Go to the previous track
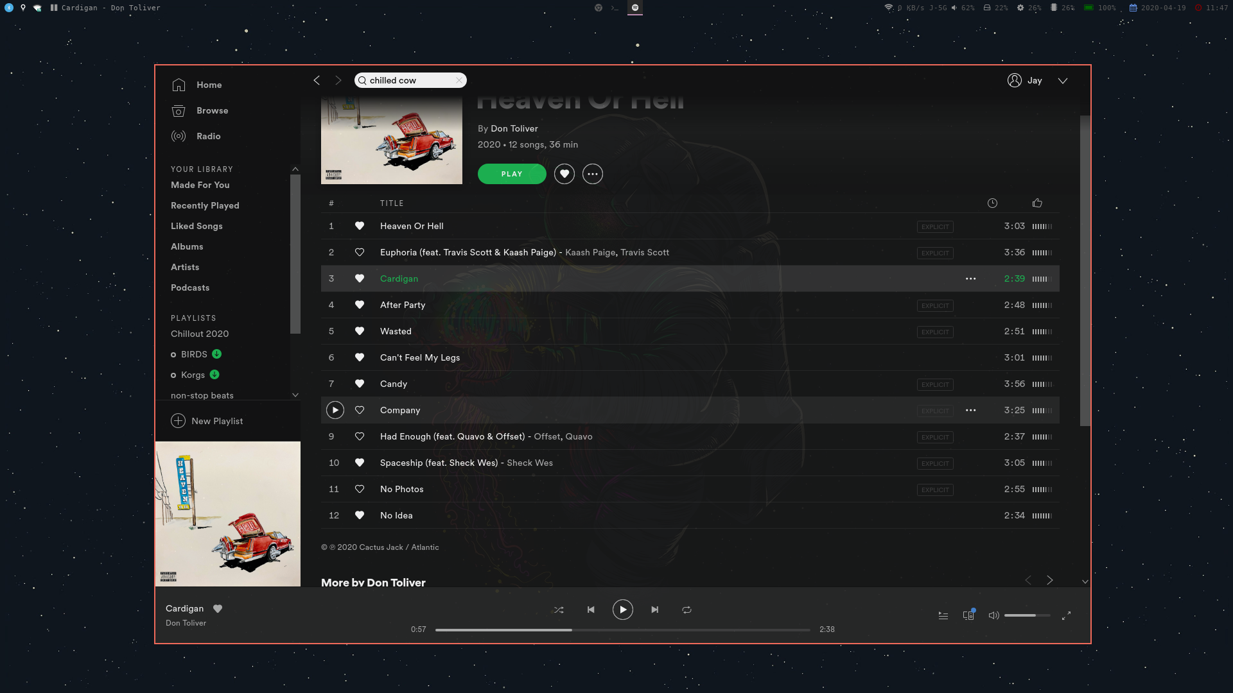 591,610
